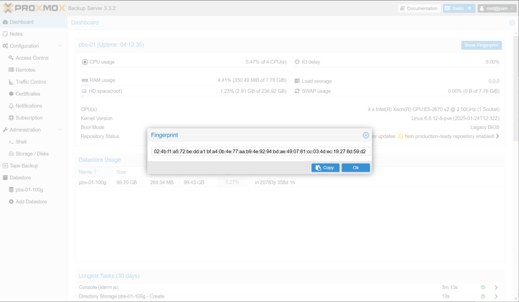Click the dashboard settings gear icon
Viewport: 519px width, 302px height.
[512, 23]
